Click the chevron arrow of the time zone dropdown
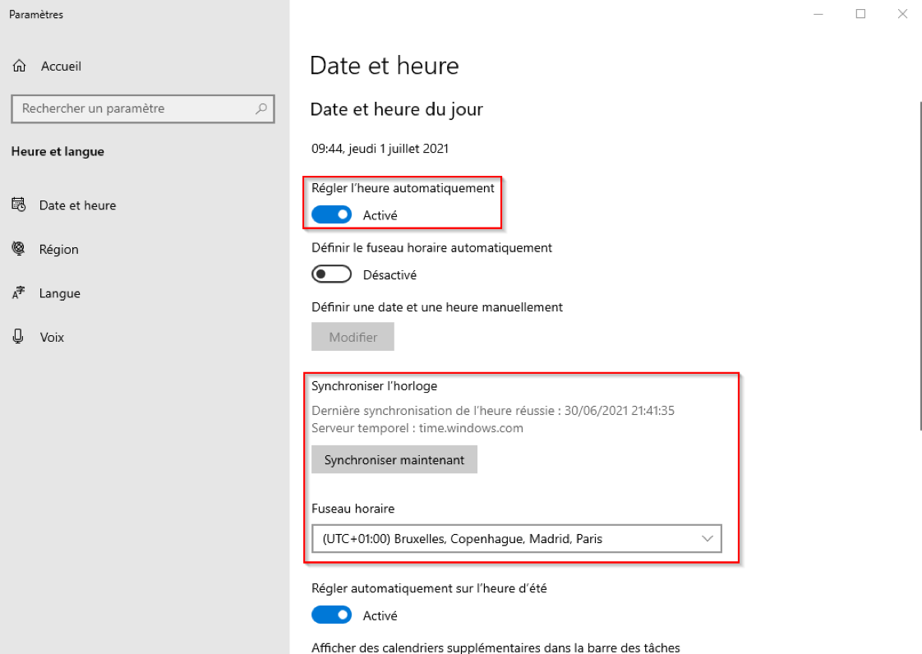The image size is (922, 654). point(707,539)
